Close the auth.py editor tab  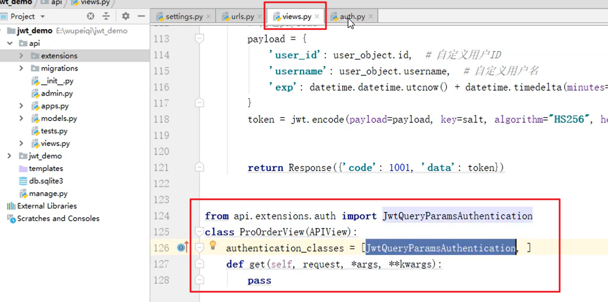(x=371, y=16)
